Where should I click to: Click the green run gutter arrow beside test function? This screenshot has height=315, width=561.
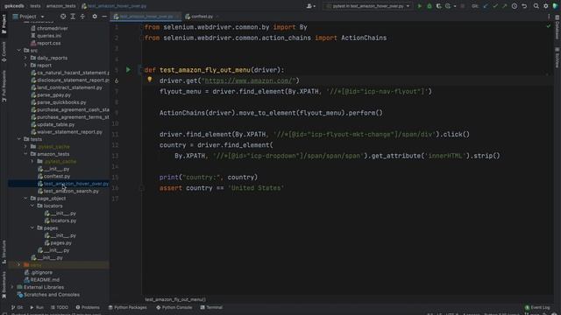pos(128,70)
